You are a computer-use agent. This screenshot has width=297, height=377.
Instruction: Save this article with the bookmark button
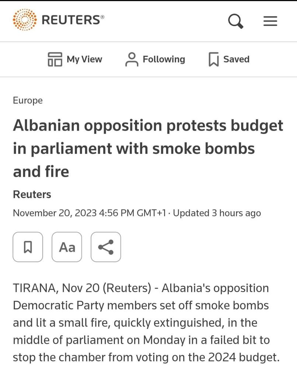point(28,247)
